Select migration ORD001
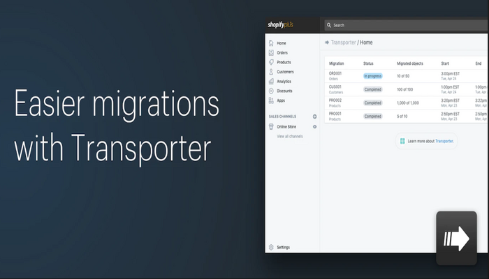The height and width of the screenshot is (279, 489). click(335, 73)
